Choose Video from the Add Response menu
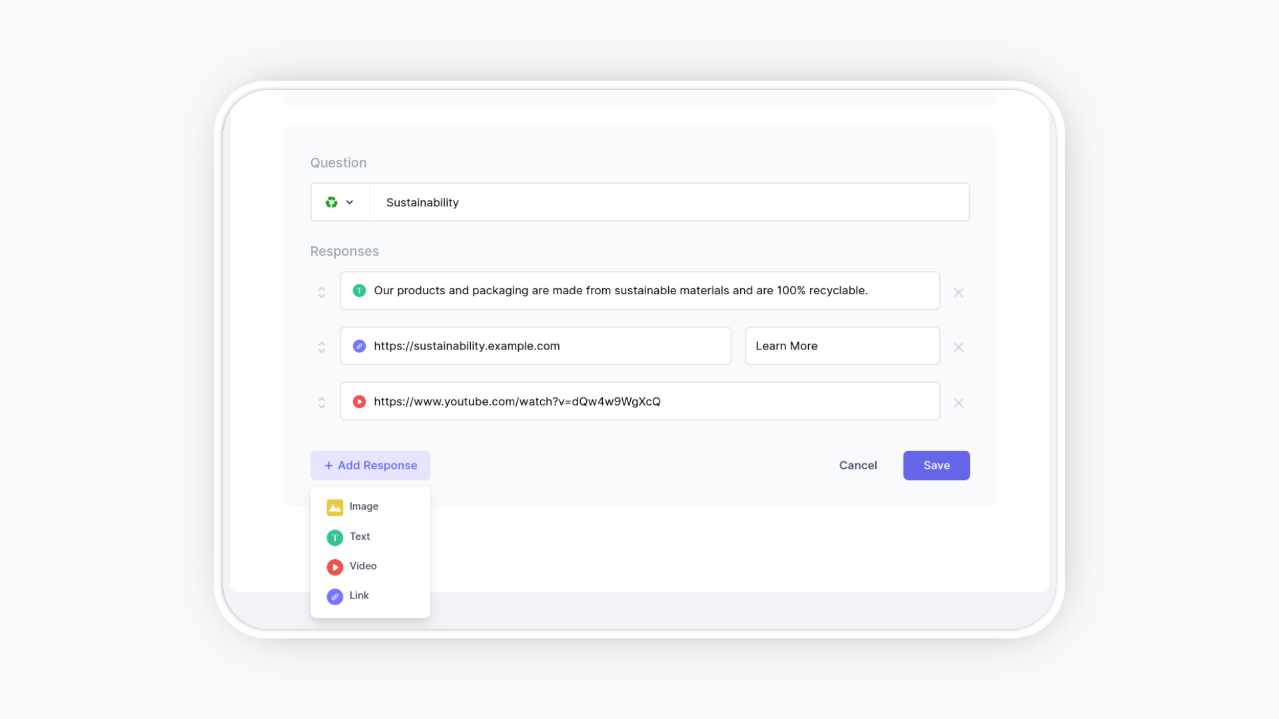 coord(363,567)
